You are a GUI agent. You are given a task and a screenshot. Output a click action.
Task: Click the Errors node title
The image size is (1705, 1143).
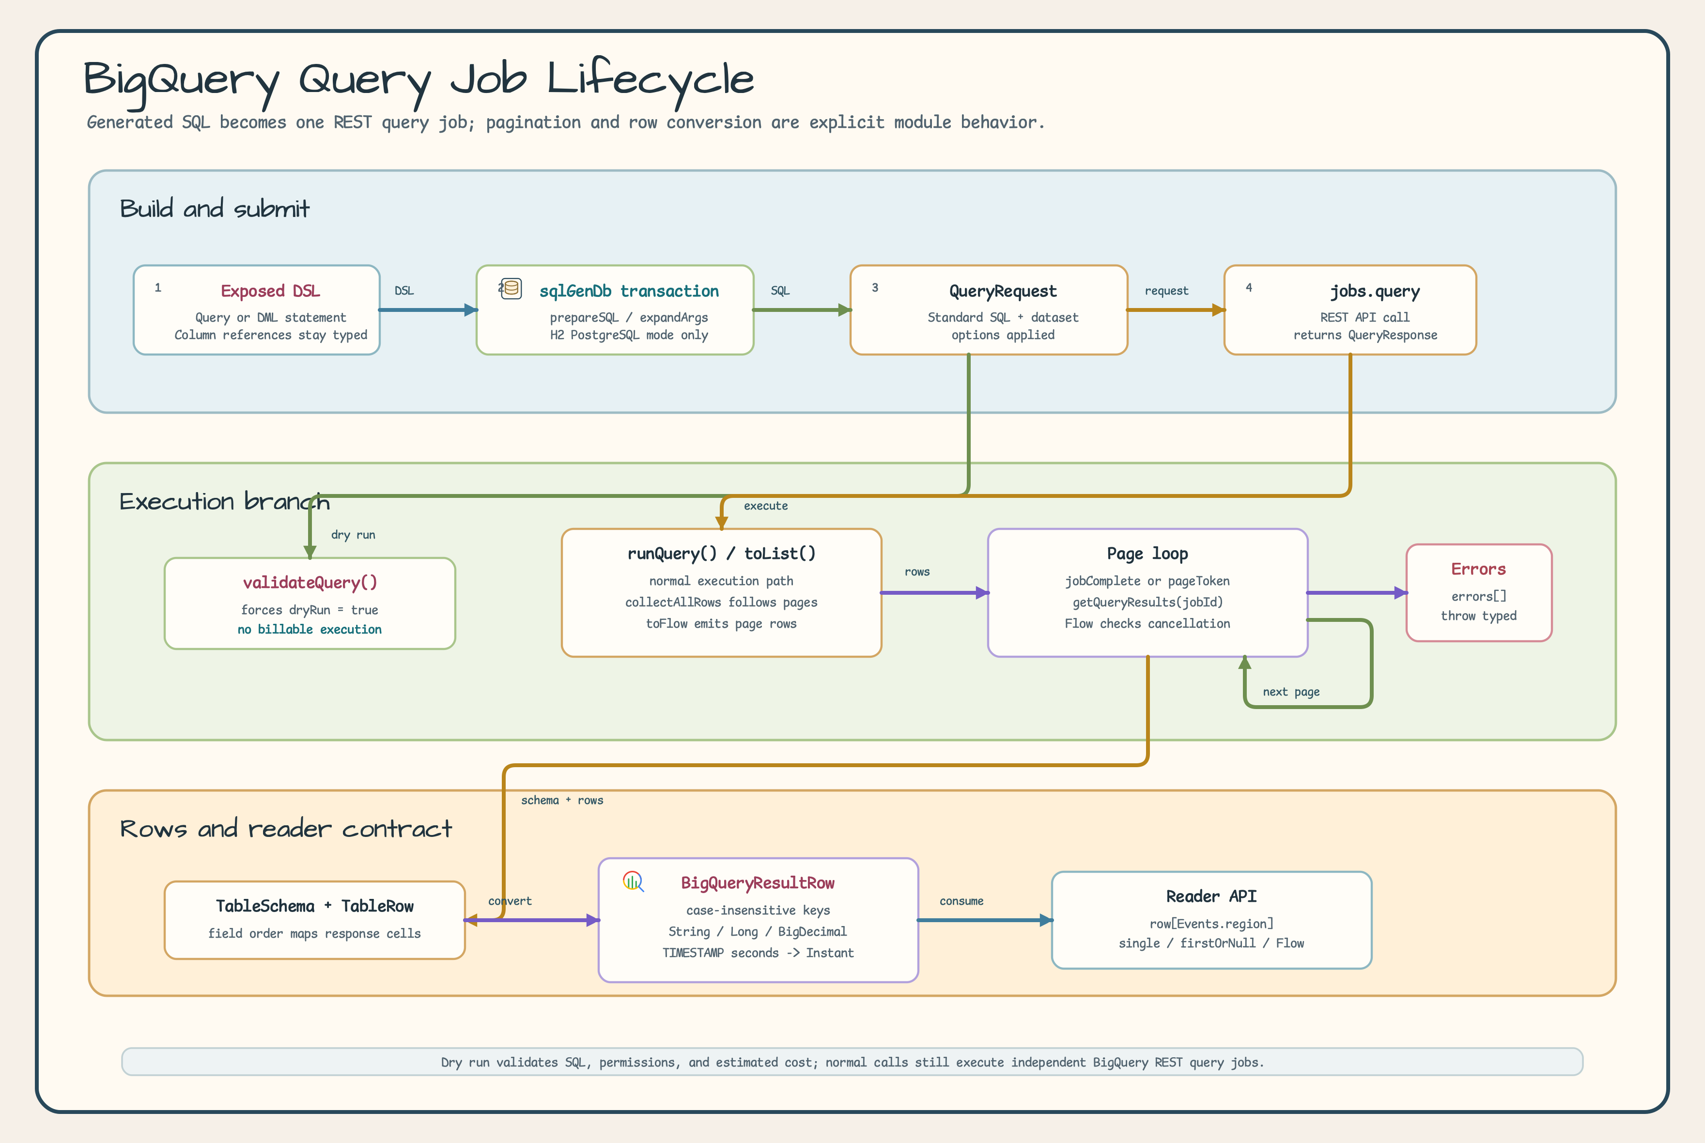[1478, 569]
